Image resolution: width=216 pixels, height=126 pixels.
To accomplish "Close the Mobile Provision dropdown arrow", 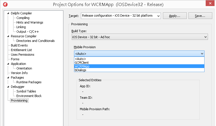I will coord(202,54).
